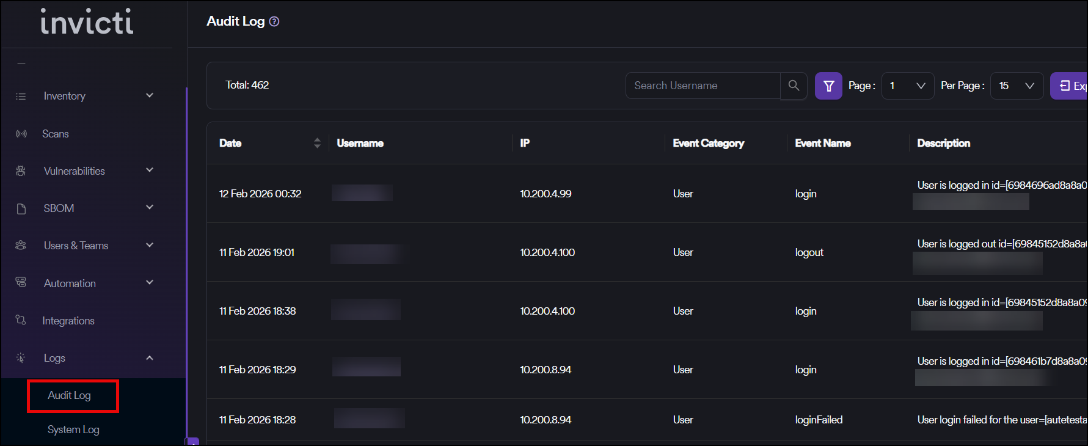Select Audit Log in sidebar

(x=70, y=395)
